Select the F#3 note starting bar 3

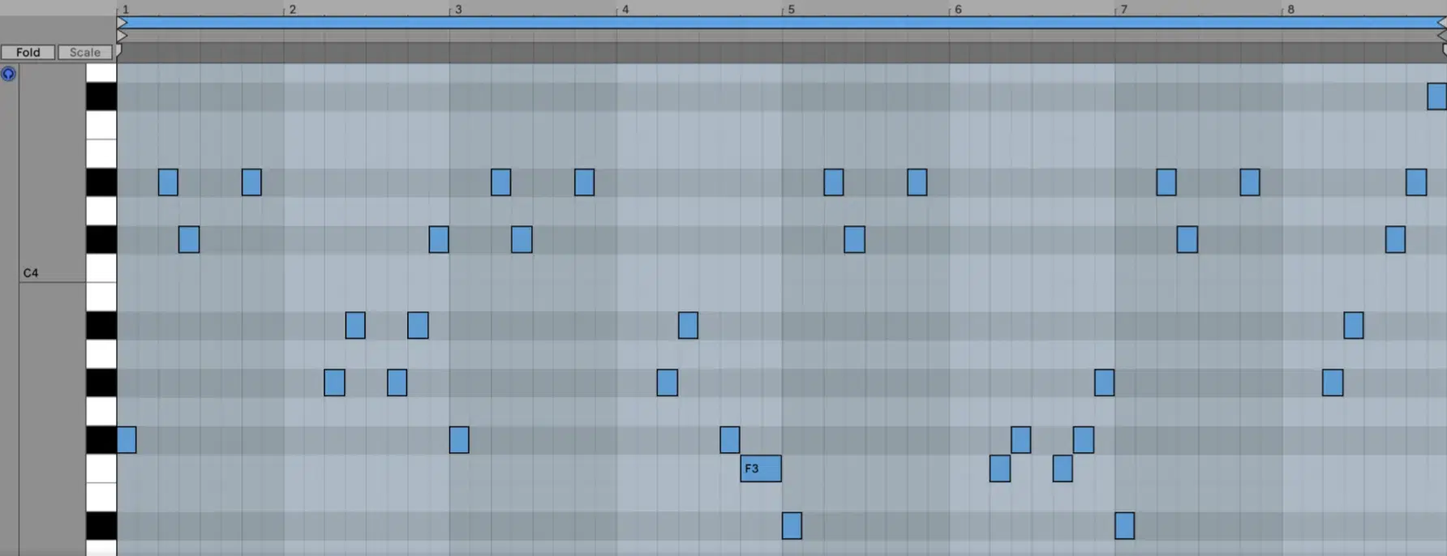tap(459, 440)
